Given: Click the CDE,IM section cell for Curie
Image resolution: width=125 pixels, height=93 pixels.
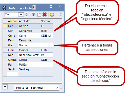Looking at the screenshot, I should pos(47,36).
